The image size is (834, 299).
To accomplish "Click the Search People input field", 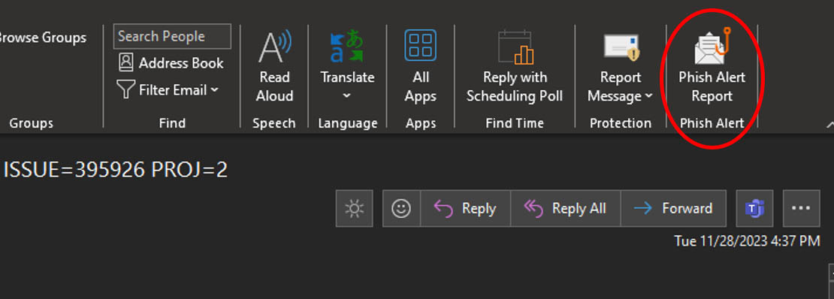I will tap(172, 36).
